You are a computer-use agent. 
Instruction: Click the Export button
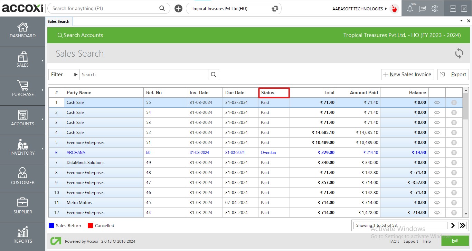pyautogui.click(x=453, y=75)
